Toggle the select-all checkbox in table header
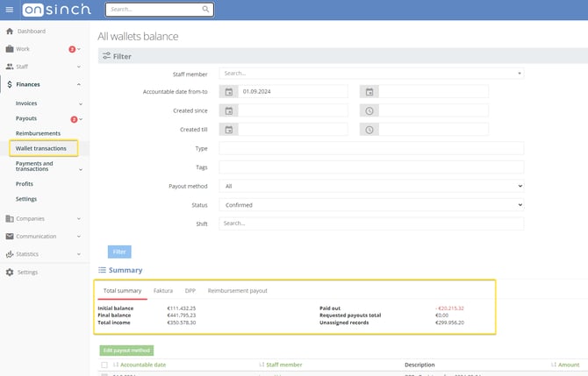588x376 pixels. (x=104, y=365)
